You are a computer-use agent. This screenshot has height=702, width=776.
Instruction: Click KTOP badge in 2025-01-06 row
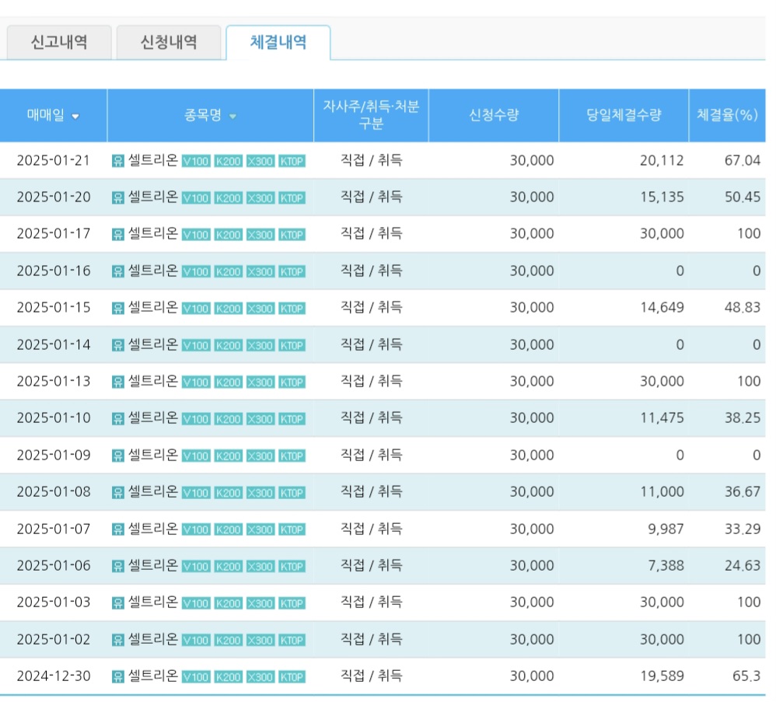292,567
